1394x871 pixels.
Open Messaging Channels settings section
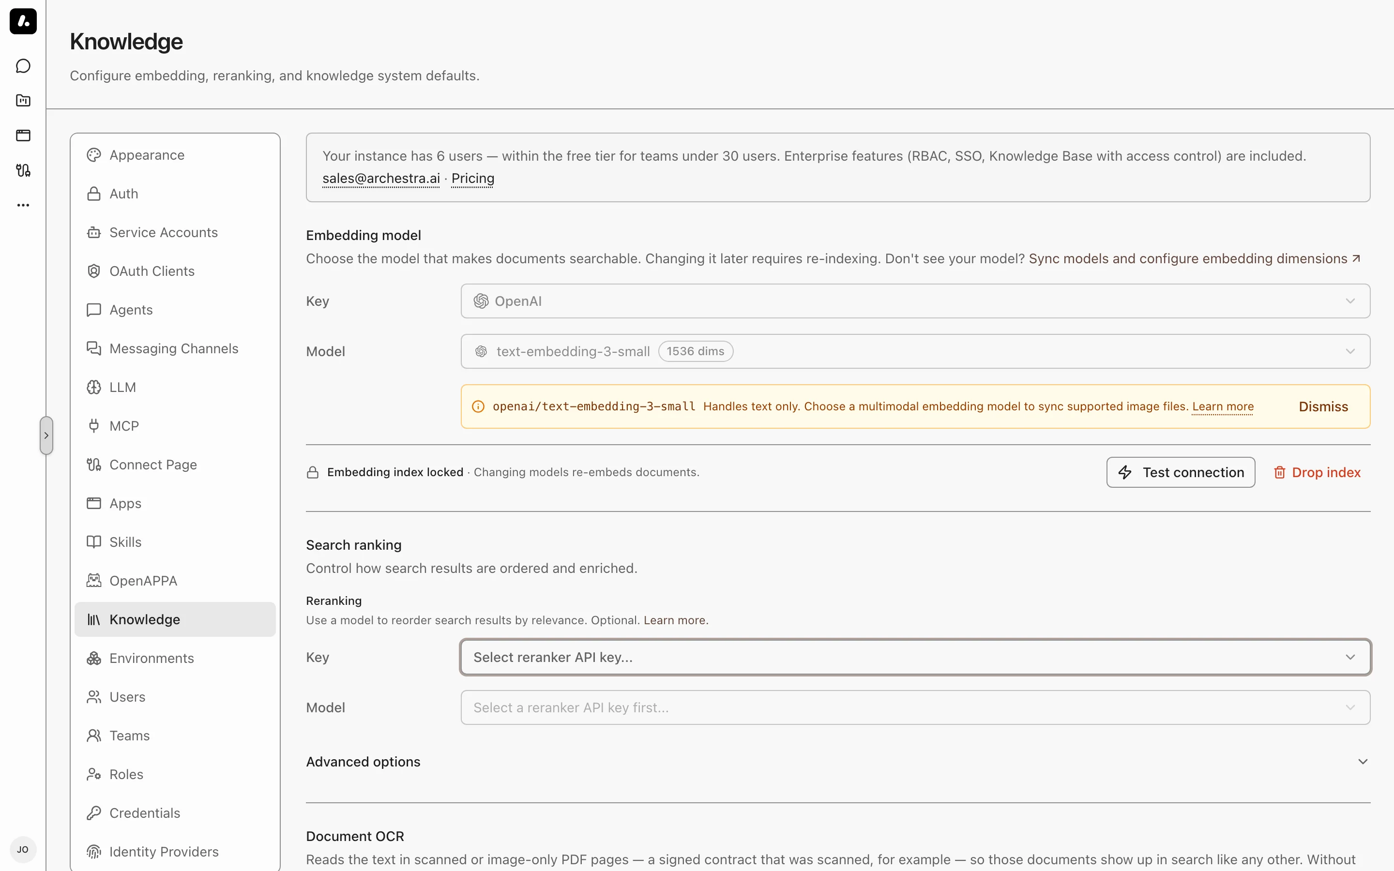tap(175, 348)
